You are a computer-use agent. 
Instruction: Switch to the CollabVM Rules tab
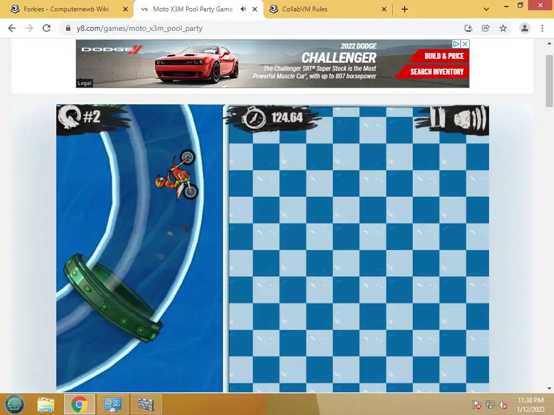(x=305, y=9)
